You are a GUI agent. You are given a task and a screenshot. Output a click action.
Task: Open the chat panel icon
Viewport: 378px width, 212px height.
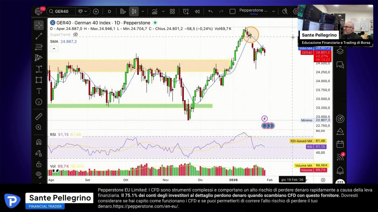click(340, 65)
